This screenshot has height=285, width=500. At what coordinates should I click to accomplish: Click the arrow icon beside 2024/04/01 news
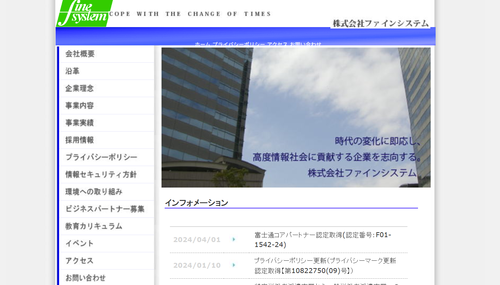[234, 240]
